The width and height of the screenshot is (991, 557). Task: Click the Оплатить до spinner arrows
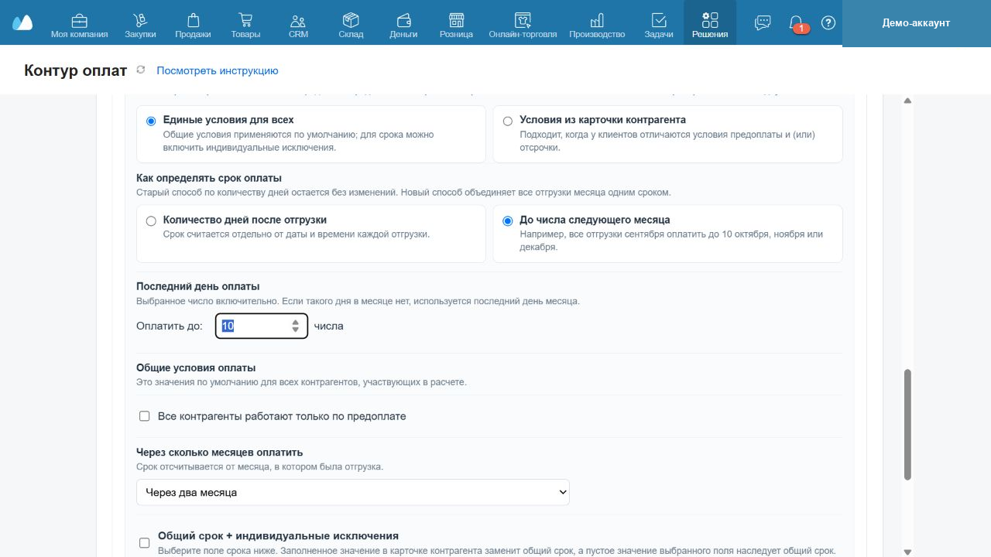(x=295, y=326)
